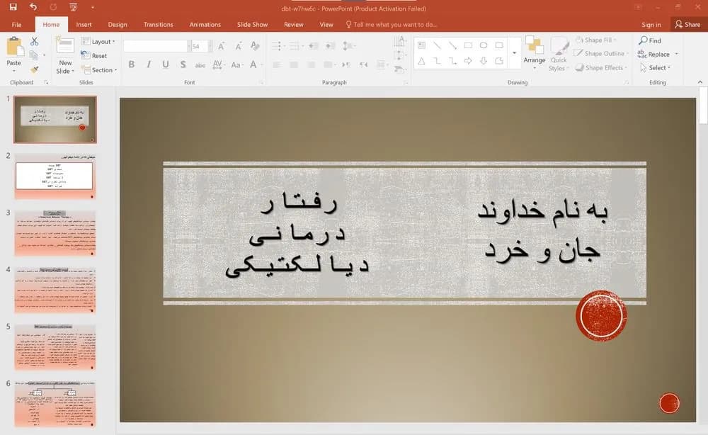708x435 pixels.
Task: Apply text shadow with the S icon
Action: point(183,64)
